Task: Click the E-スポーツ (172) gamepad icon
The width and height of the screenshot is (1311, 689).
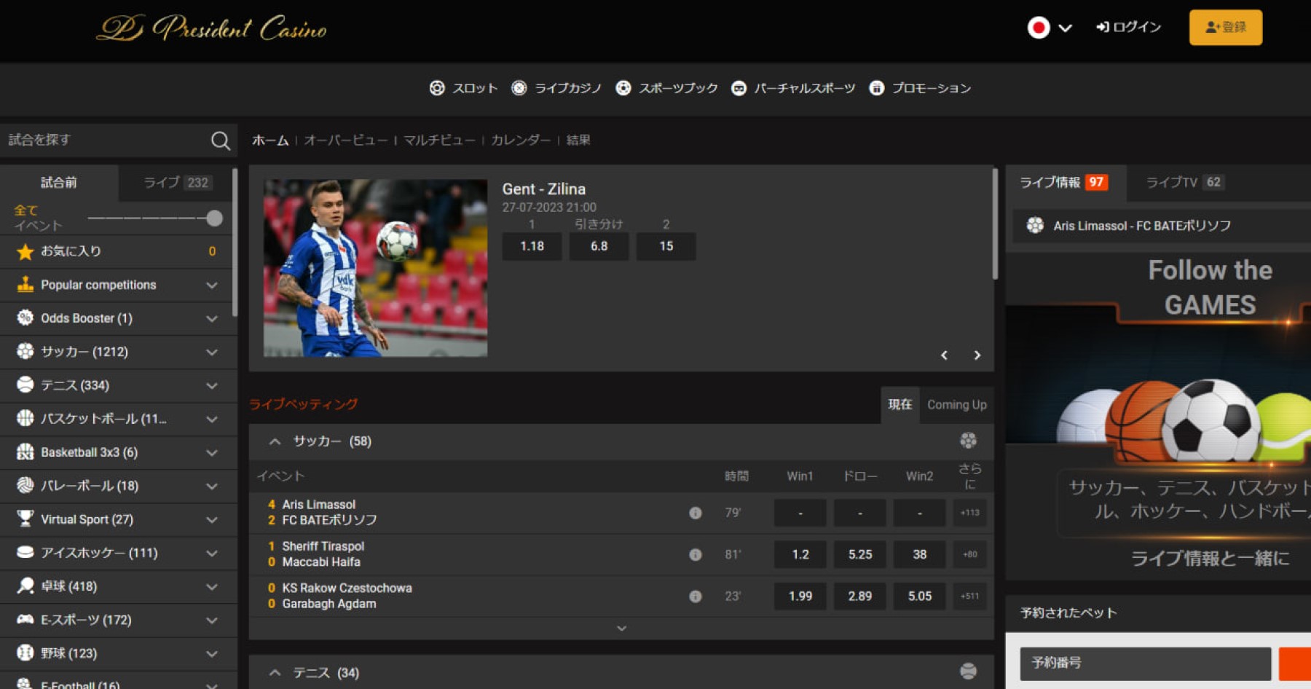Action: (25, 619)
